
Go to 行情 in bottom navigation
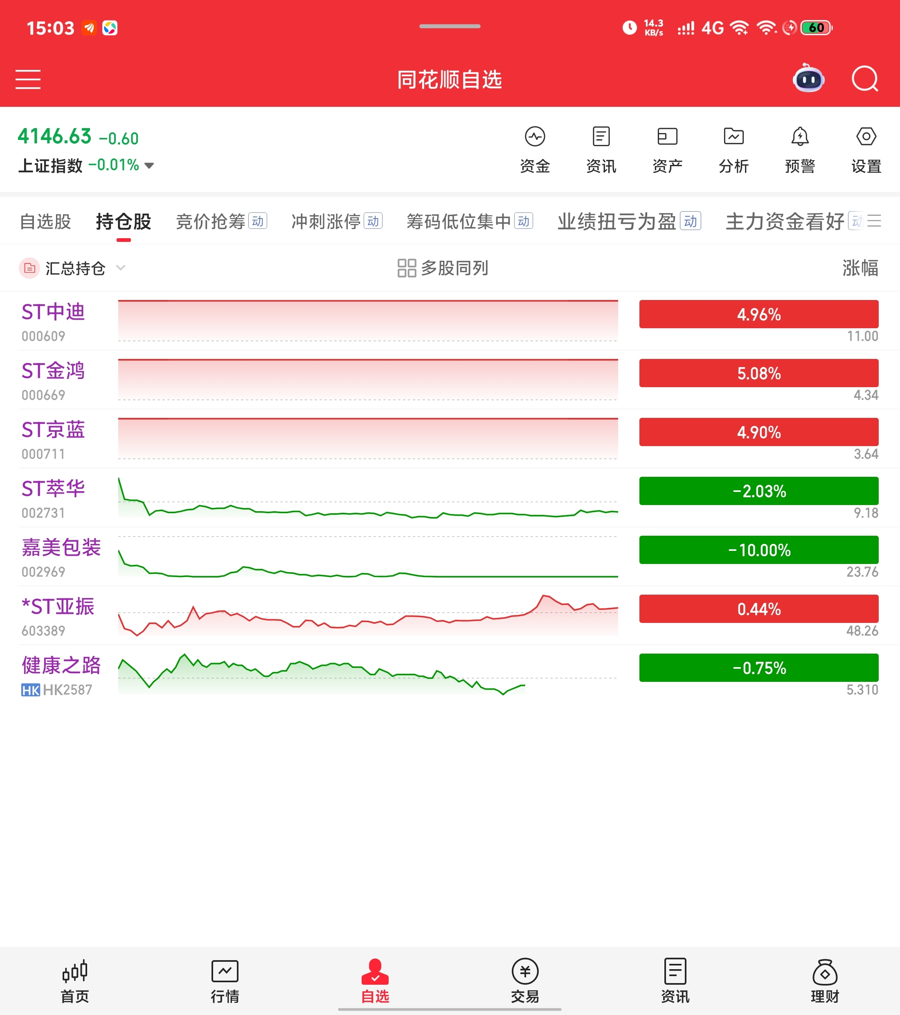coord(225,981)
